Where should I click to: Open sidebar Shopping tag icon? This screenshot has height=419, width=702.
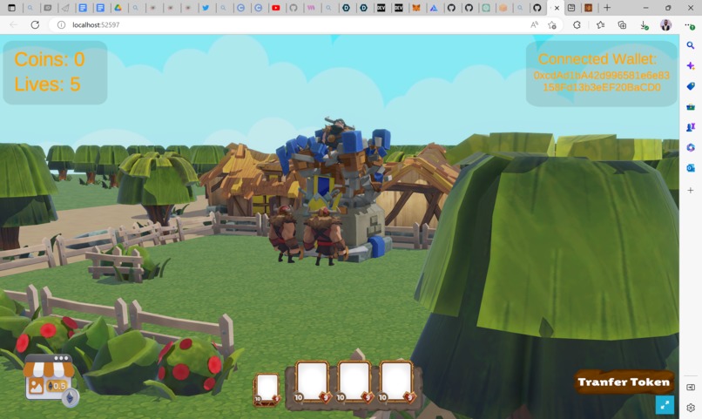(x=691, y=86)
